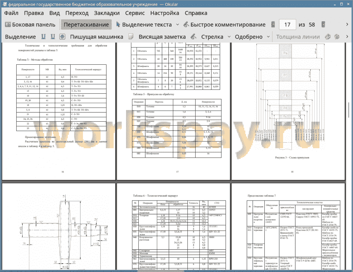353x272 pixels.
Task: Click first icon right of Толщина линии
Action: [x=328, y=36]
